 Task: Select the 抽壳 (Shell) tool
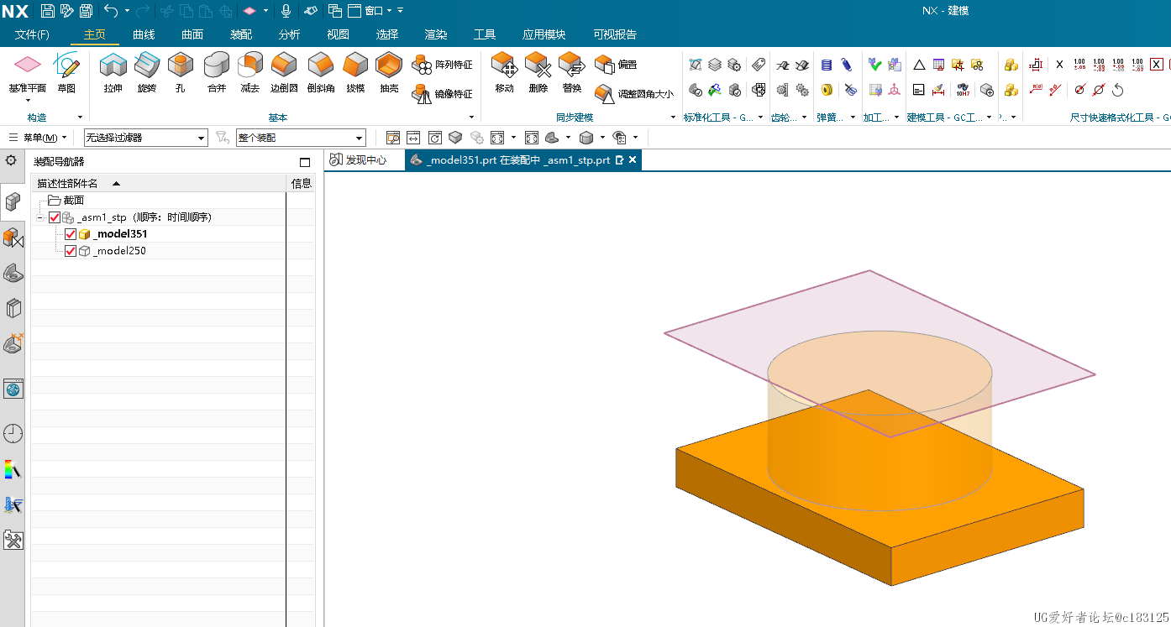pos(389,73)
